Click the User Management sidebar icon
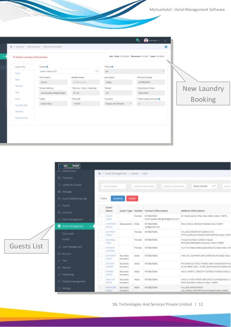The width and height of the screenshot is (231, 327). pyautogui.click(x=59, y=247)
